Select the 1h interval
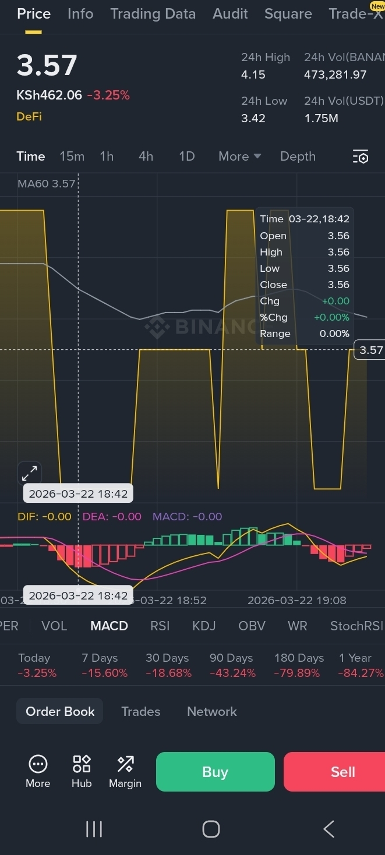The image size is (385, 855). [107, 157]
